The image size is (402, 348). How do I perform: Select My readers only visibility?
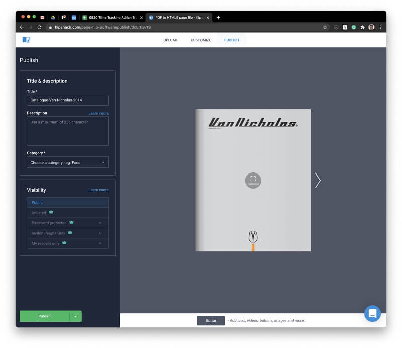click(67, 243)
